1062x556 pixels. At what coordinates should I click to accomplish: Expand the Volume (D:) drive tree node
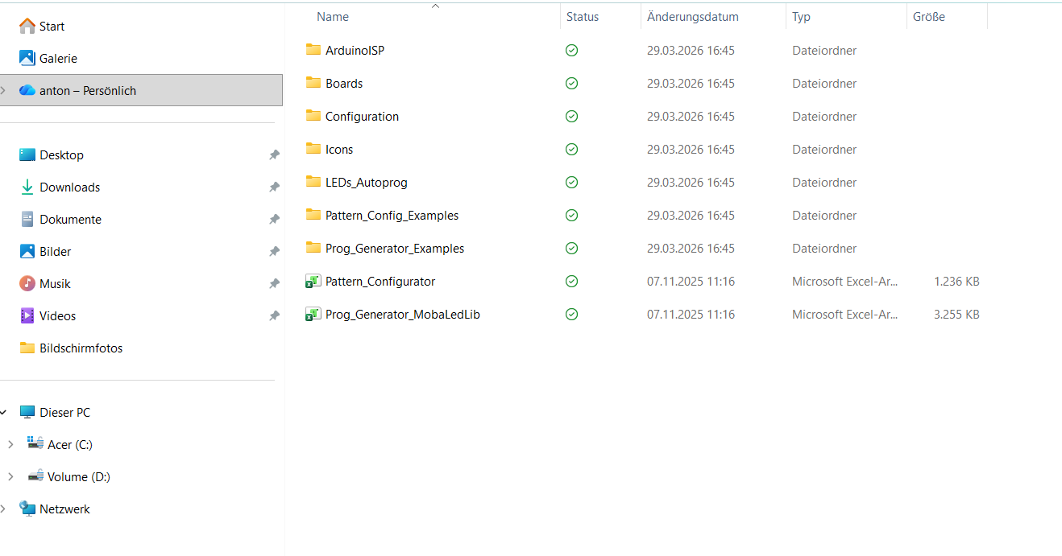click(10, 477)
